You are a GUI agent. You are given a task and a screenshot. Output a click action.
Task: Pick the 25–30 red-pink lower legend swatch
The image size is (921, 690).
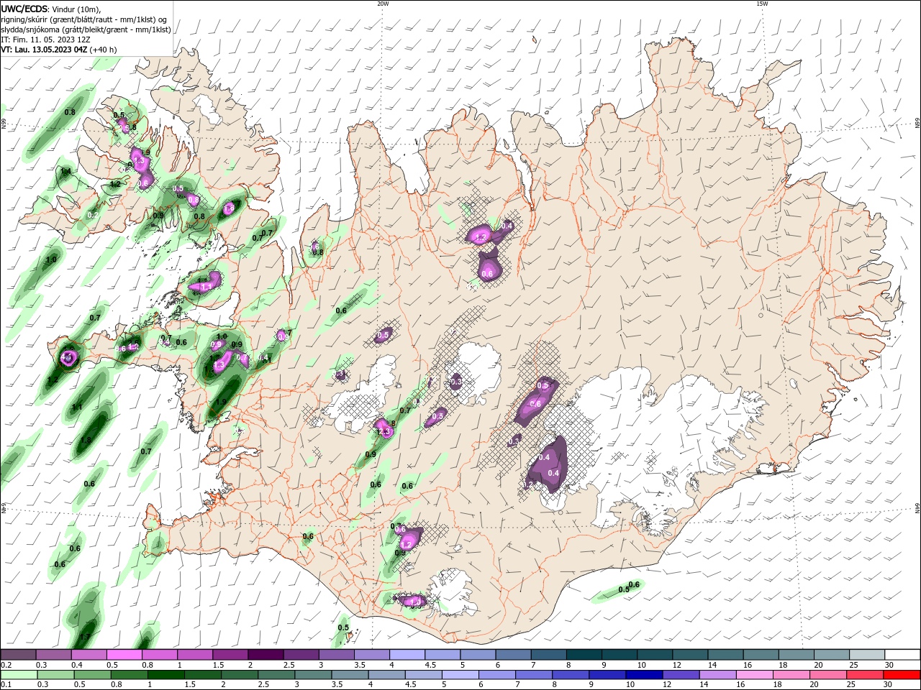point(866,675)
